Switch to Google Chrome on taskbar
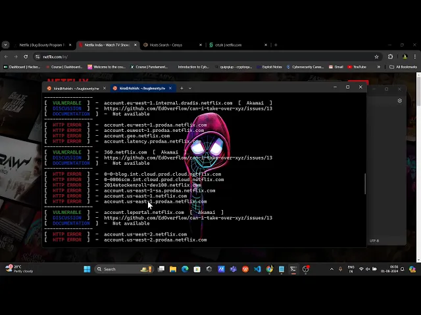This screenshot has width=421, height=315. (x=269, y=269)
